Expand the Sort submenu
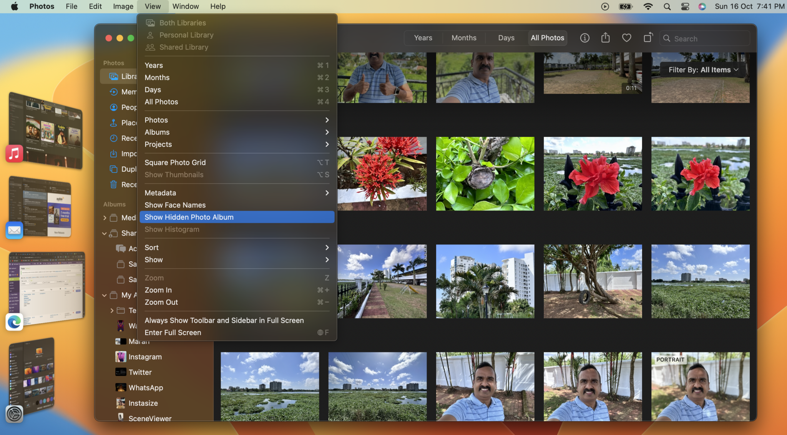 coord(237,247)
